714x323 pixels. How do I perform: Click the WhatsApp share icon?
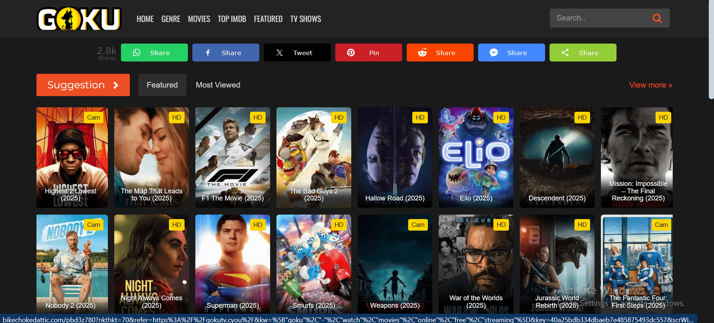(137, 53)
